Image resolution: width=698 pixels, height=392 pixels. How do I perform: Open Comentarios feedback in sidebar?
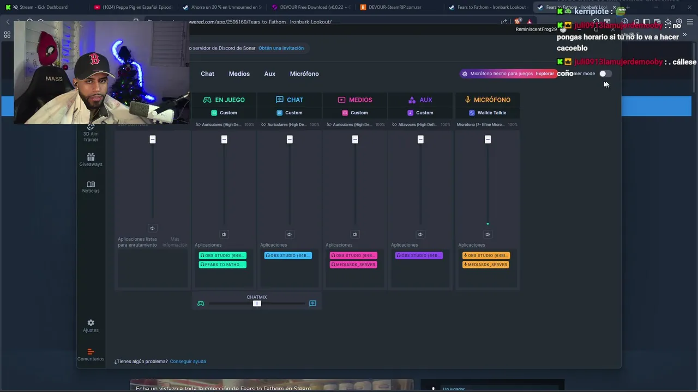(x=91, y=354)
